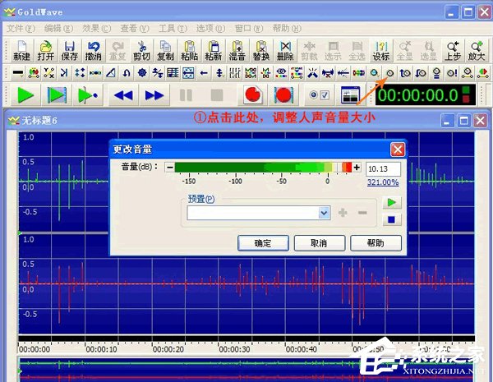Click the equalizer sliders effect icon
493x382 pixels.
click(x=235, y=73)
